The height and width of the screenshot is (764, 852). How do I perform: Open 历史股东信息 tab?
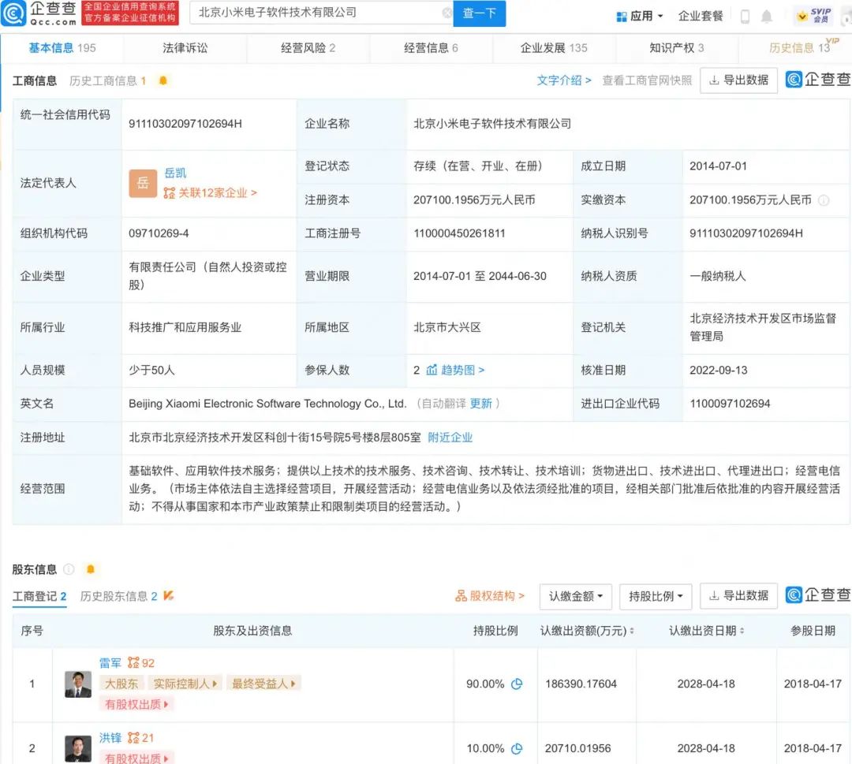coord(118,596)
